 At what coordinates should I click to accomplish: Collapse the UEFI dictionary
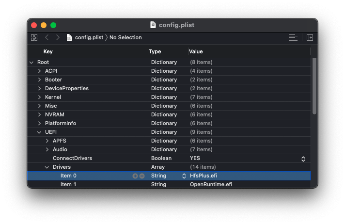tap(40, 132)
